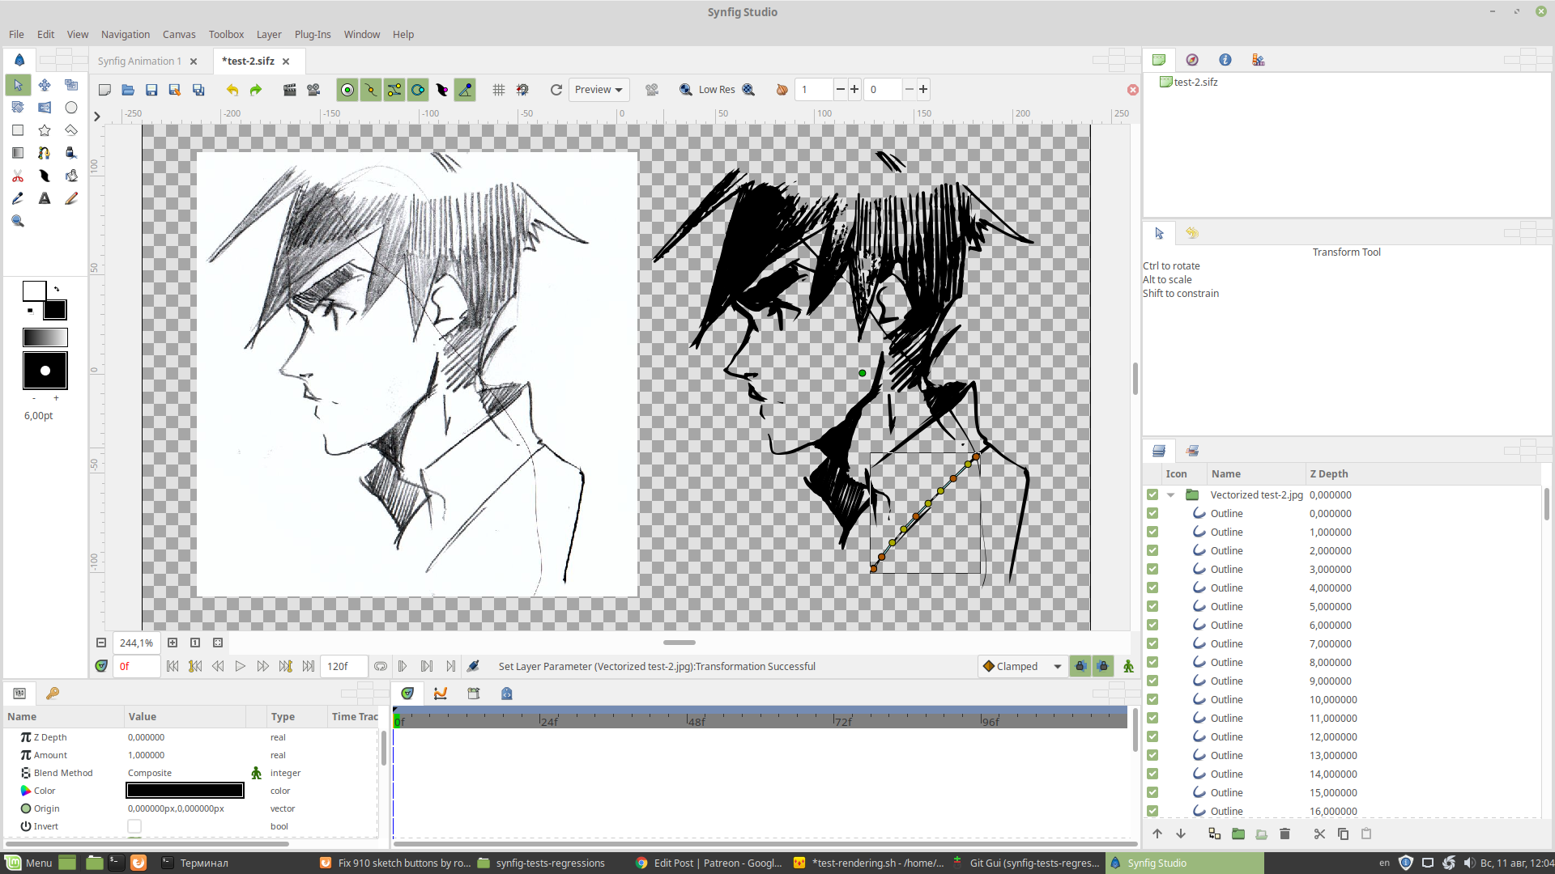This screenshot has width=1555, height=874.
Task: Select the eyedropper color picker tool
Action: coord(18,198)
